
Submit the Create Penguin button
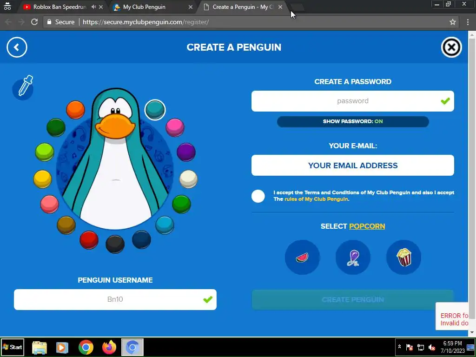click(353, 300)
